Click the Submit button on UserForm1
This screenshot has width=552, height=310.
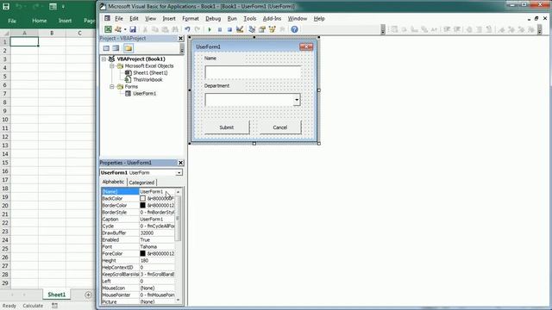pyautogui.click(x=227, y=127)
